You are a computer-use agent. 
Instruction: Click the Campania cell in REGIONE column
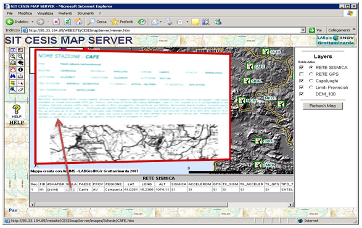[113, 189]
